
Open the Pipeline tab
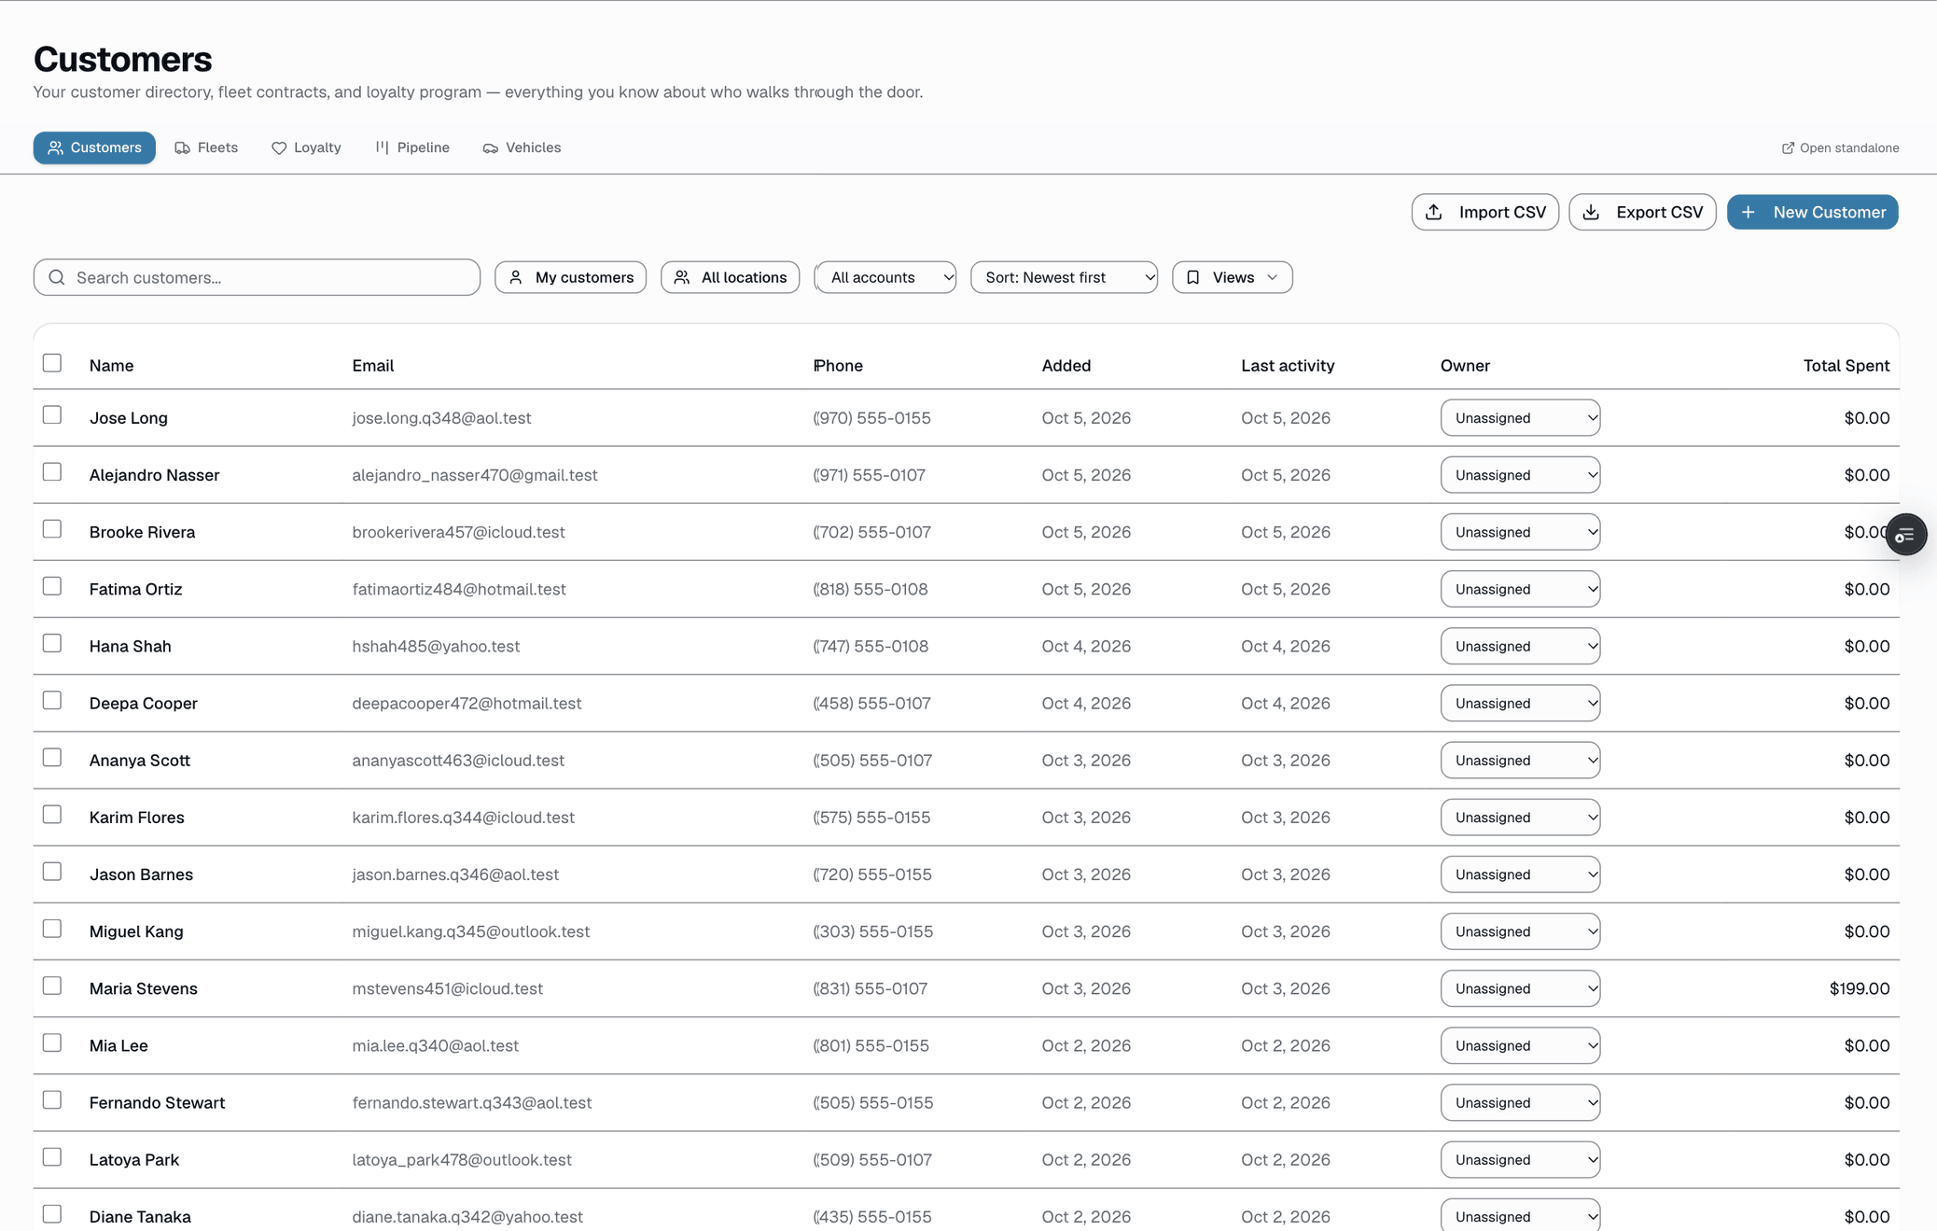click(412, 147)
